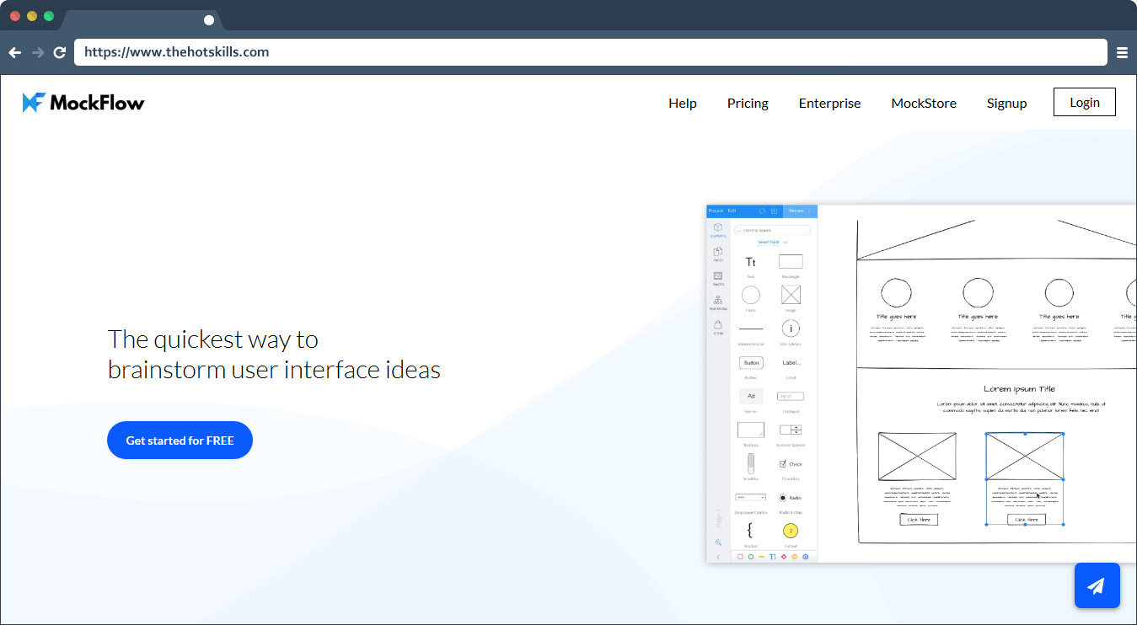This screenshot has height=625, width=1137.
Task: Select the TextInput element
Action: point(791,398)
